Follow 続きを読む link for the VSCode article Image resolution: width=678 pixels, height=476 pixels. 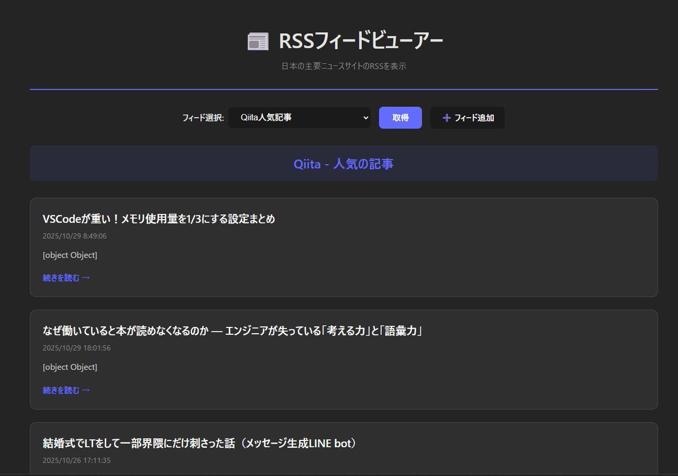[66, 278]
